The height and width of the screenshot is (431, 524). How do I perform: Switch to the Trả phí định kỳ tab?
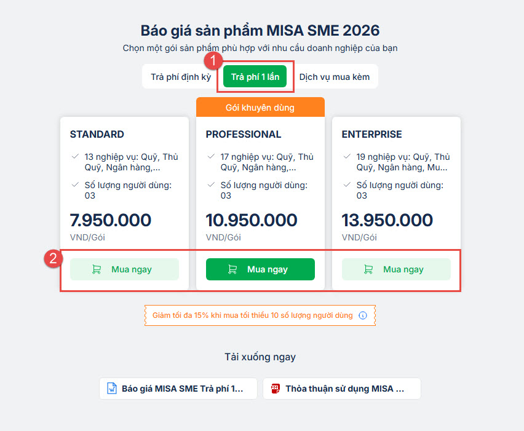pyautogui.click(x=181, y=77)
